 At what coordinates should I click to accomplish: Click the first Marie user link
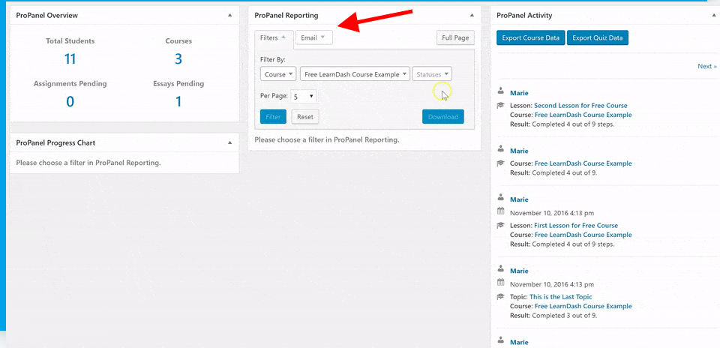pyautogui.click(x=519, y=93)
